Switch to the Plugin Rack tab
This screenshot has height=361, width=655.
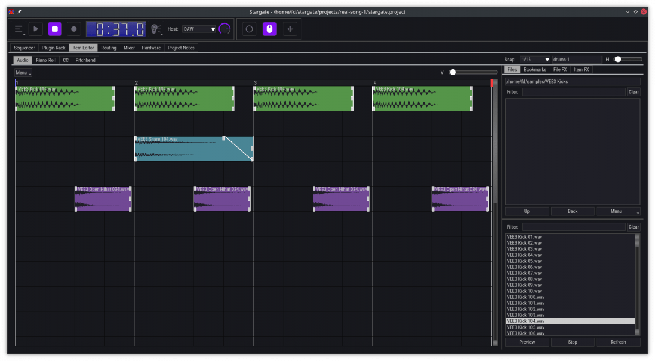coord(54,48)
